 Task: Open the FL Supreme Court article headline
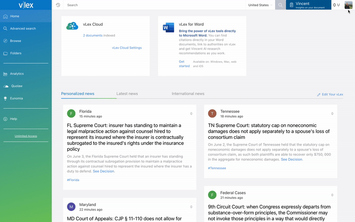point(126,137)
